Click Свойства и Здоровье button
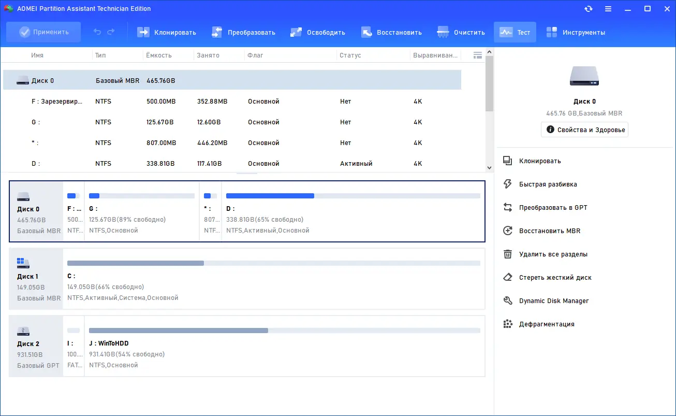The image size is (676, 416). [584, 130]
